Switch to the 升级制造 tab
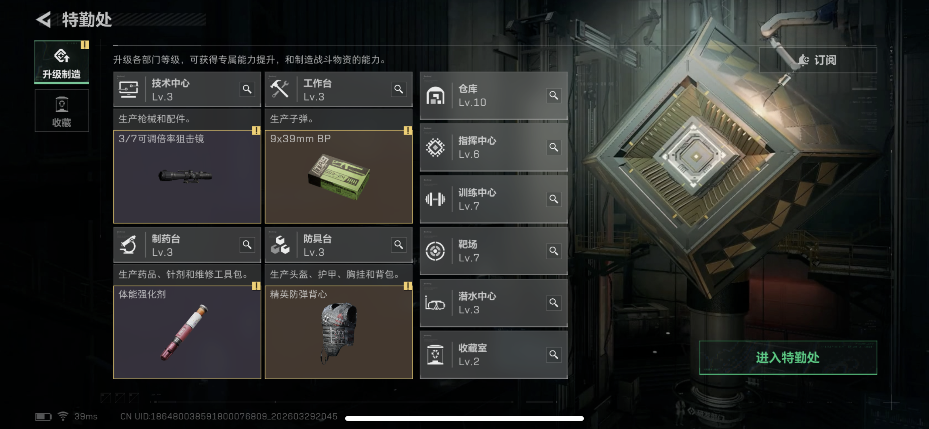Viewport: 929px width, 429px height. (x=62, y=62)
